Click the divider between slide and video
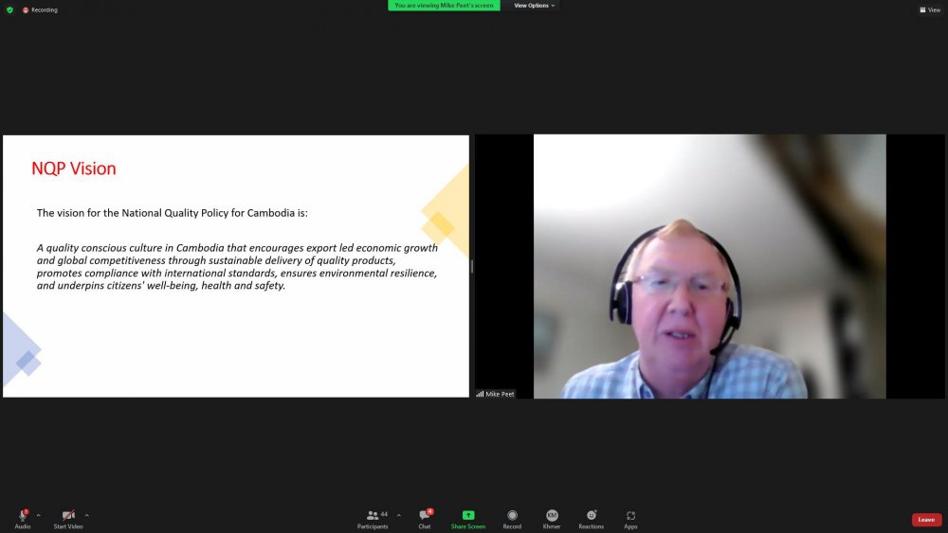 472,266
